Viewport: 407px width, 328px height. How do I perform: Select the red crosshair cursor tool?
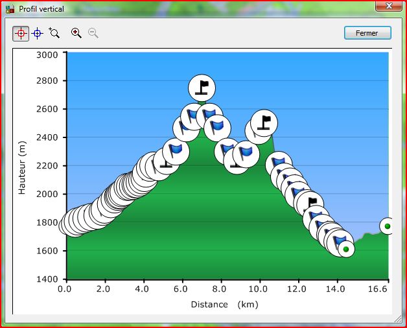21,33
